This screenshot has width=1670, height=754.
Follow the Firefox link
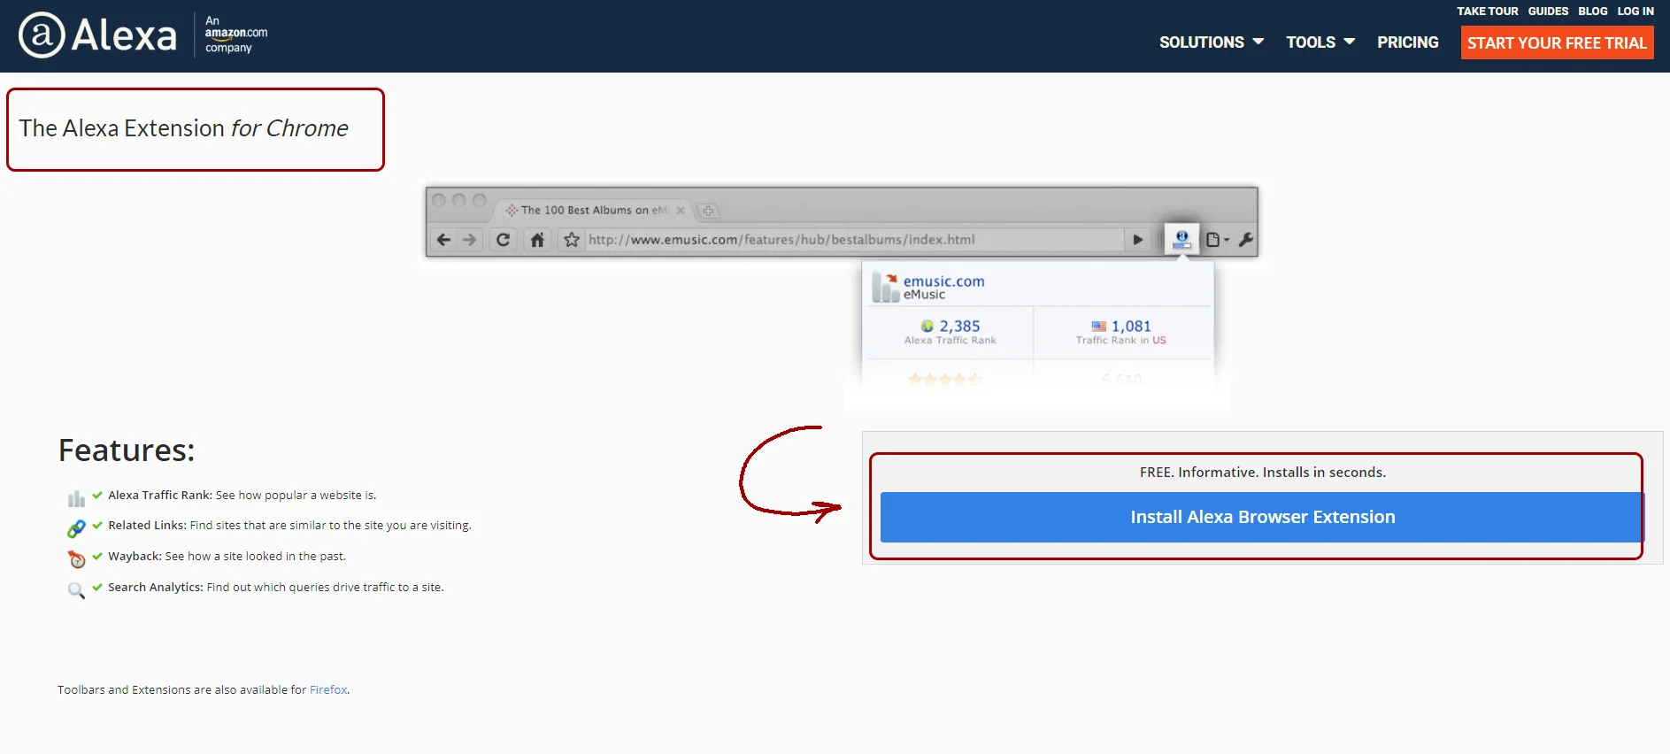tap(327, 689)
